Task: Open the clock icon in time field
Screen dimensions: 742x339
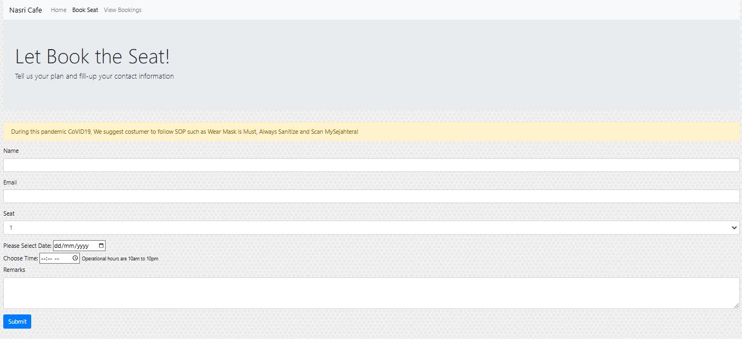Action: 76,258
